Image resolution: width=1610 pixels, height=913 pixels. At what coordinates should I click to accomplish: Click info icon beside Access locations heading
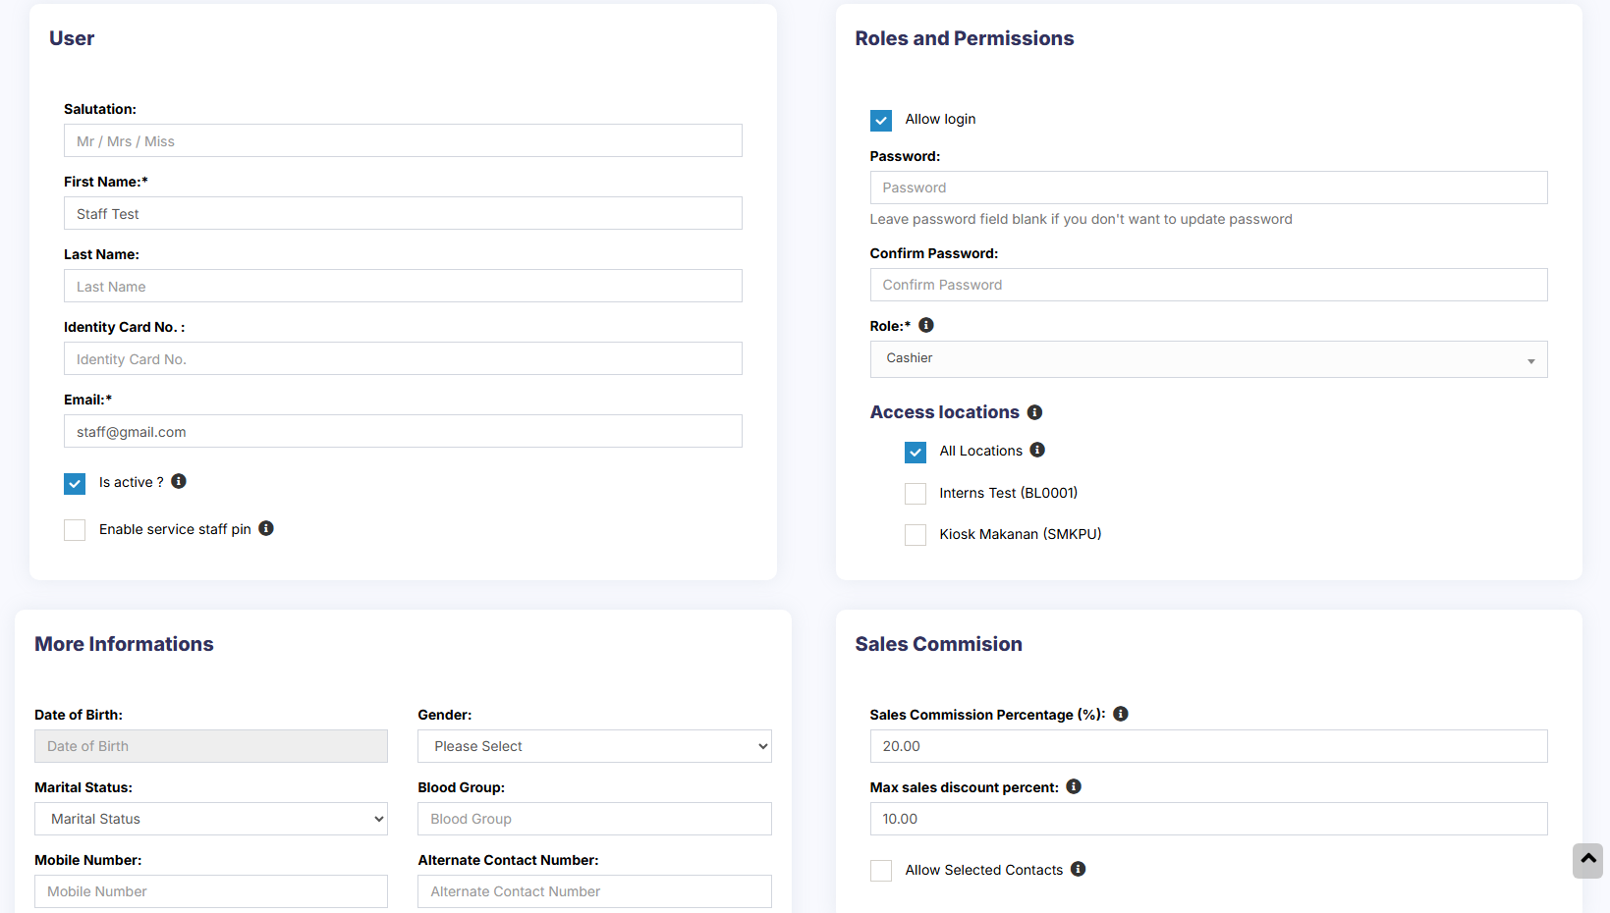[1034, 412]
